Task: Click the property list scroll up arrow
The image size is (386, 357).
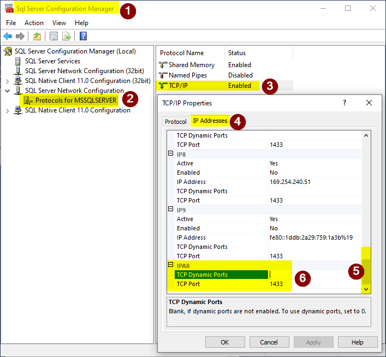Action: point(366,135)
